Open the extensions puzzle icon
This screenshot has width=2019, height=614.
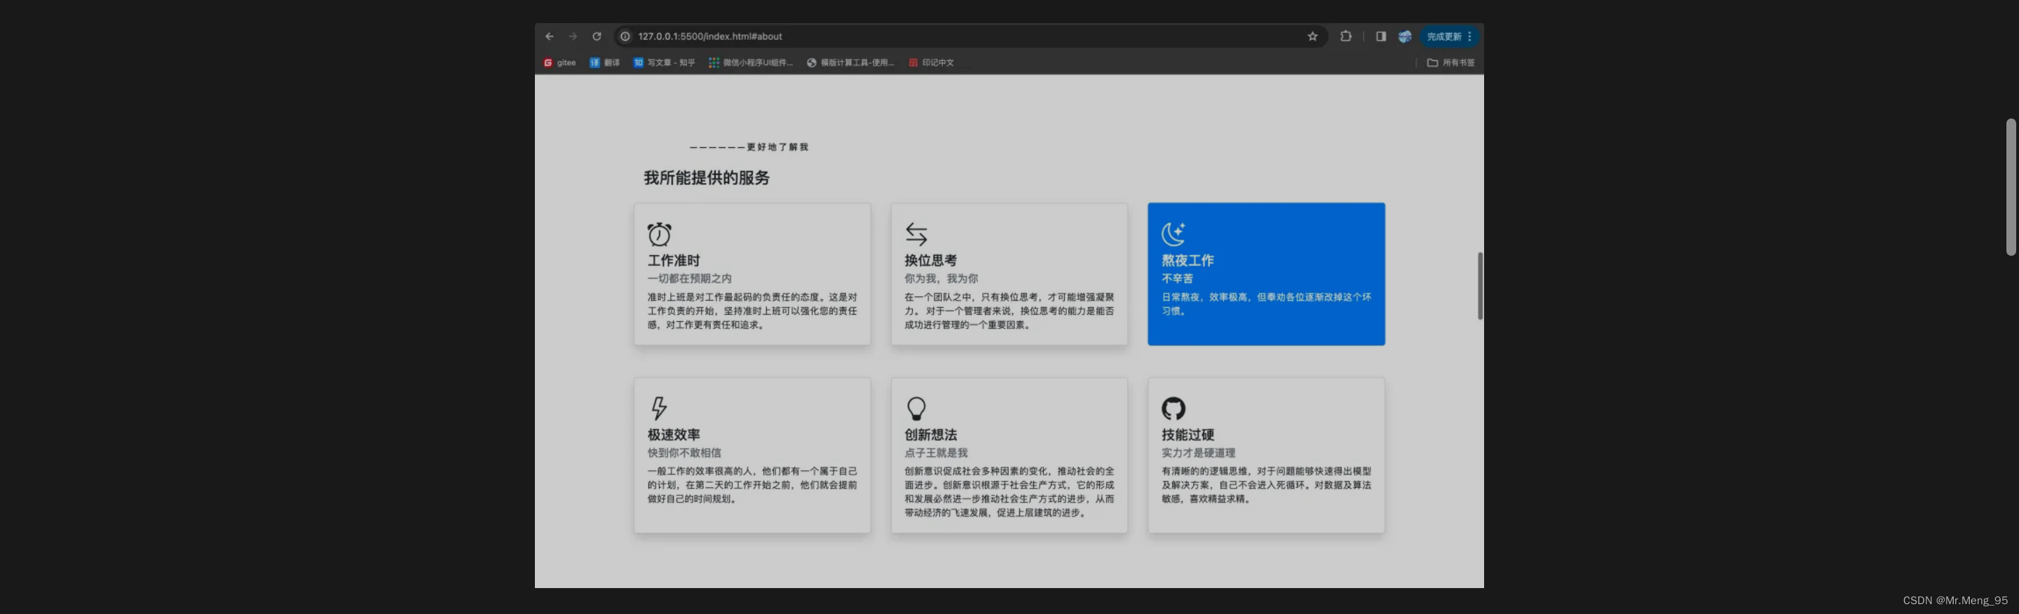pyautogui.click(x=1346, y=36)
